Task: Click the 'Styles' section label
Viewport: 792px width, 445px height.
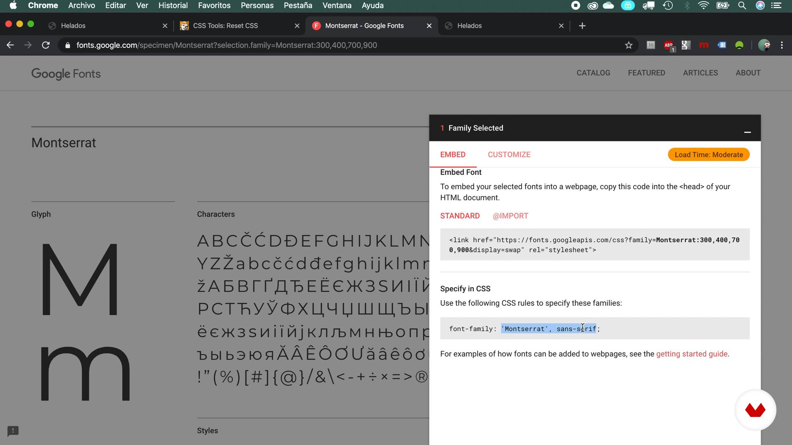Action: [207, 431]
